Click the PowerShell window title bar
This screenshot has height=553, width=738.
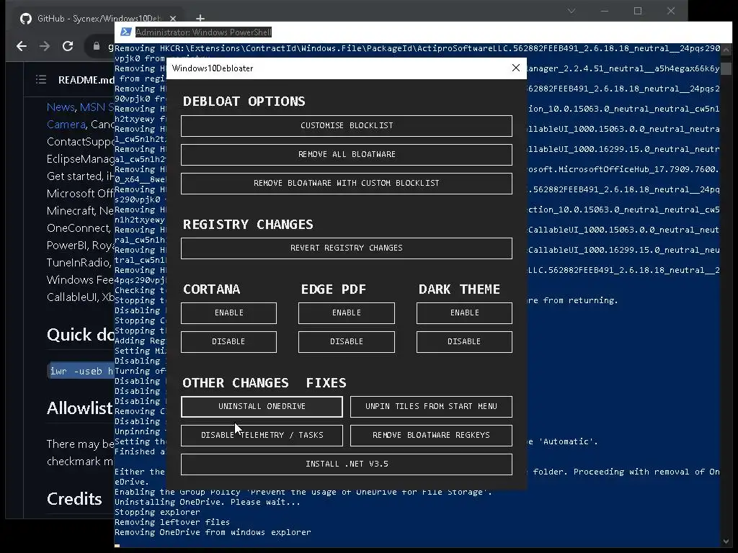(424, 32)
